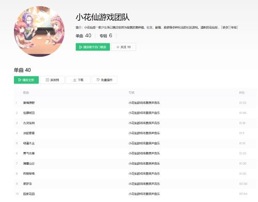Screen dimensions: 258x202
Task: Open the 单曲 40 singles count in the header
Action: [x=84, y=36]
